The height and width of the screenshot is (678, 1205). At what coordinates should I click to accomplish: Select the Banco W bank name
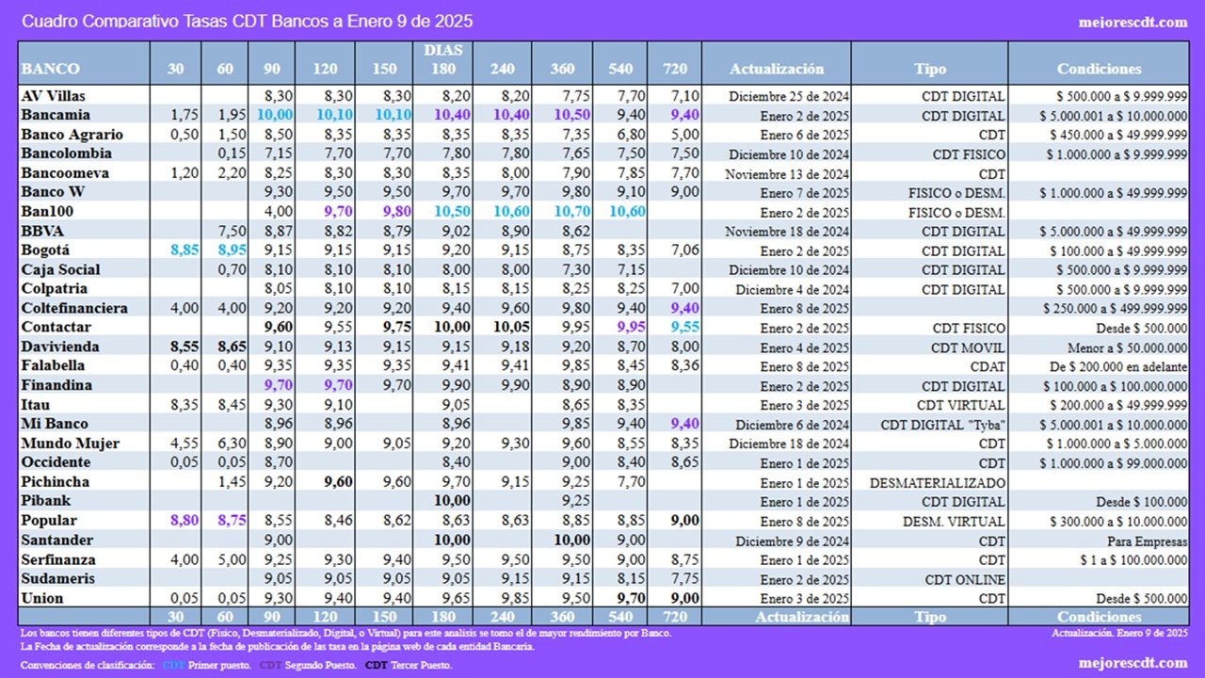(x=54, y=192)
